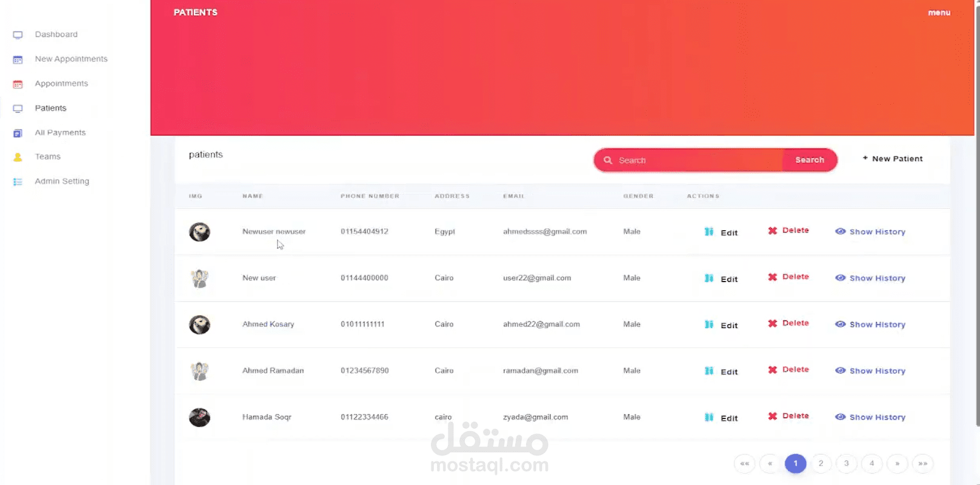The width and height of the screenshot is (980, 485).
Task: Jump to last page with »» button
Action: click(922, 463)
